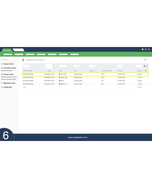The width and height of the screenshot is (152, 188).
Task: Click Générer la facture du mois
Action: click(x=9, y=77)
